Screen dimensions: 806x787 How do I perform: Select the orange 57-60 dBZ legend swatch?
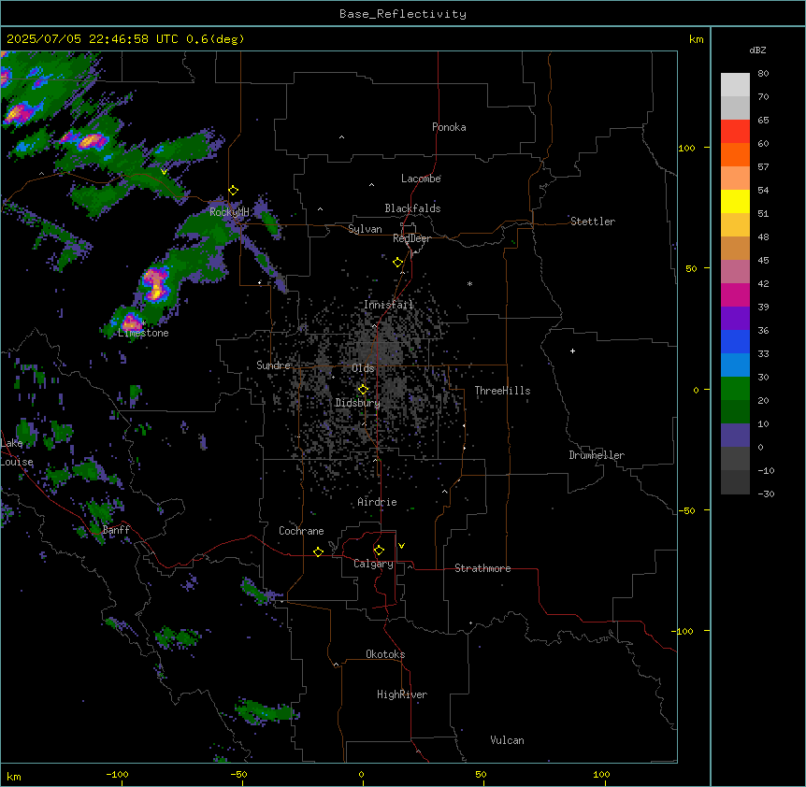tap(735, 154)
